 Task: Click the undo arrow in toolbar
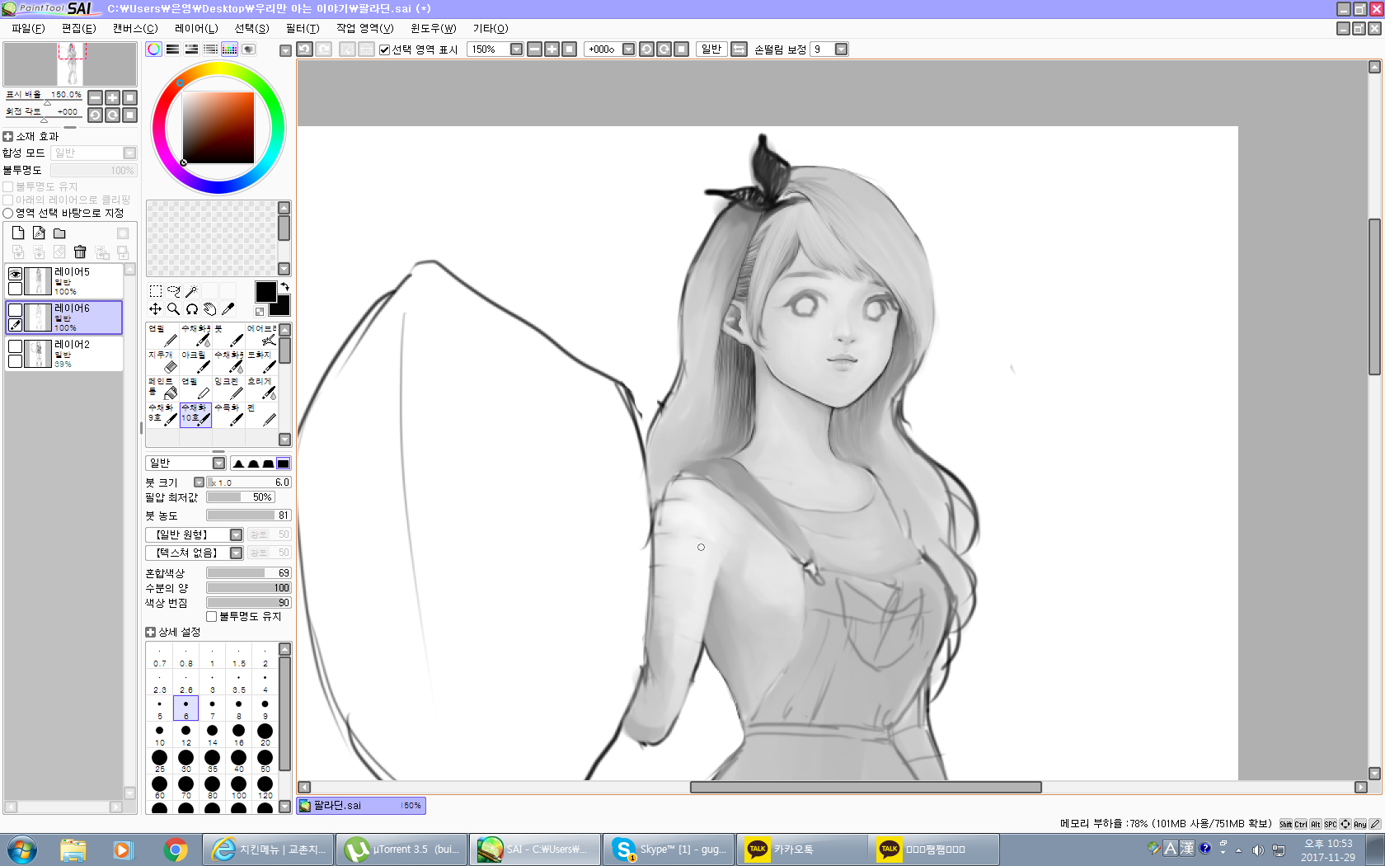click(x=304, y=49)
